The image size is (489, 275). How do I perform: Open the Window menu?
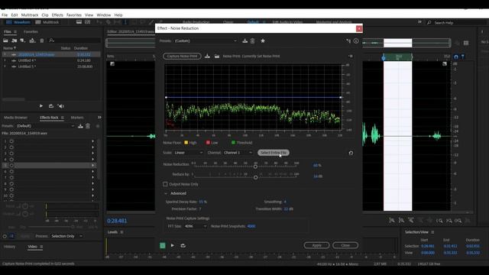point(104,15)
